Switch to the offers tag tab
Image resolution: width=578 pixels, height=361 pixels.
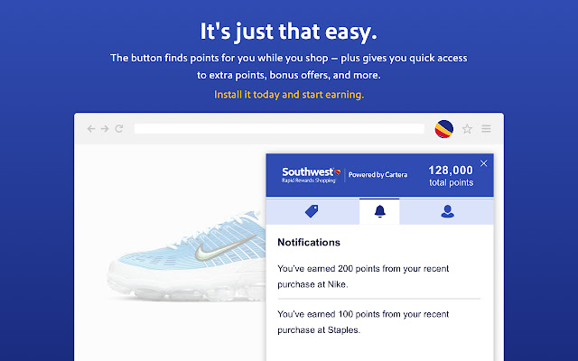point(312,211)
